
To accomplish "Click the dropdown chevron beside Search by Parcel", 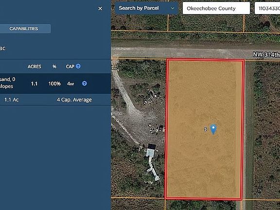I will [173, 8].
